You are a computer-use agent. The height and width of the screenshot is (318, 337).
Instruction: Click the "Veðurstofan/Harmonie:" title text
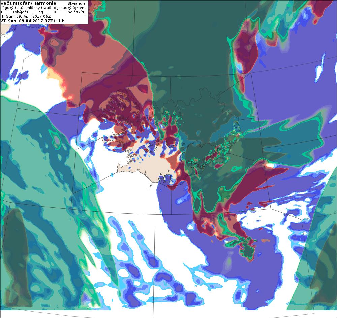tap(29, 3)
